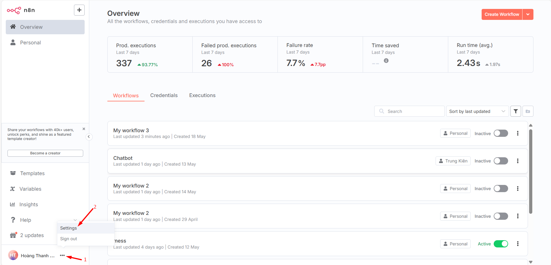Click the Personal badge on My workflow 3
The image size is (551, 265).
(x=455, y=133)
